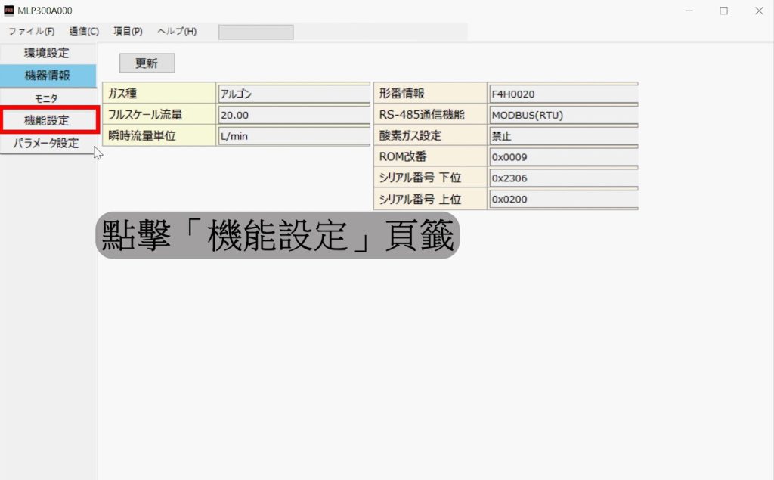Select the シリアル番号 下位 value 0x2306
Image resolution: width=774 pixels, height=480 pixels.
562,178
